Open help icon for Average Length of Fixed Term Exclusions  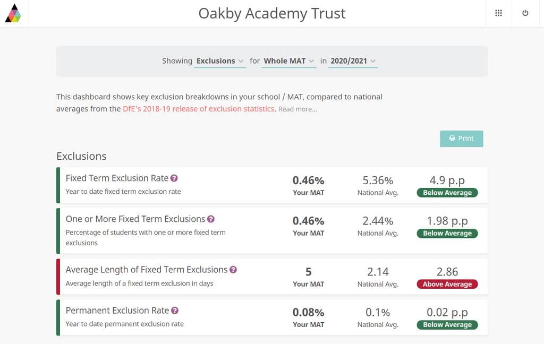[233, 270]
